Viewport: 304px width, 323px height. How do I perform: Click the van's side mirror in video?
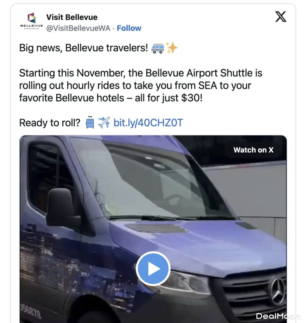(x=63, y=208)
